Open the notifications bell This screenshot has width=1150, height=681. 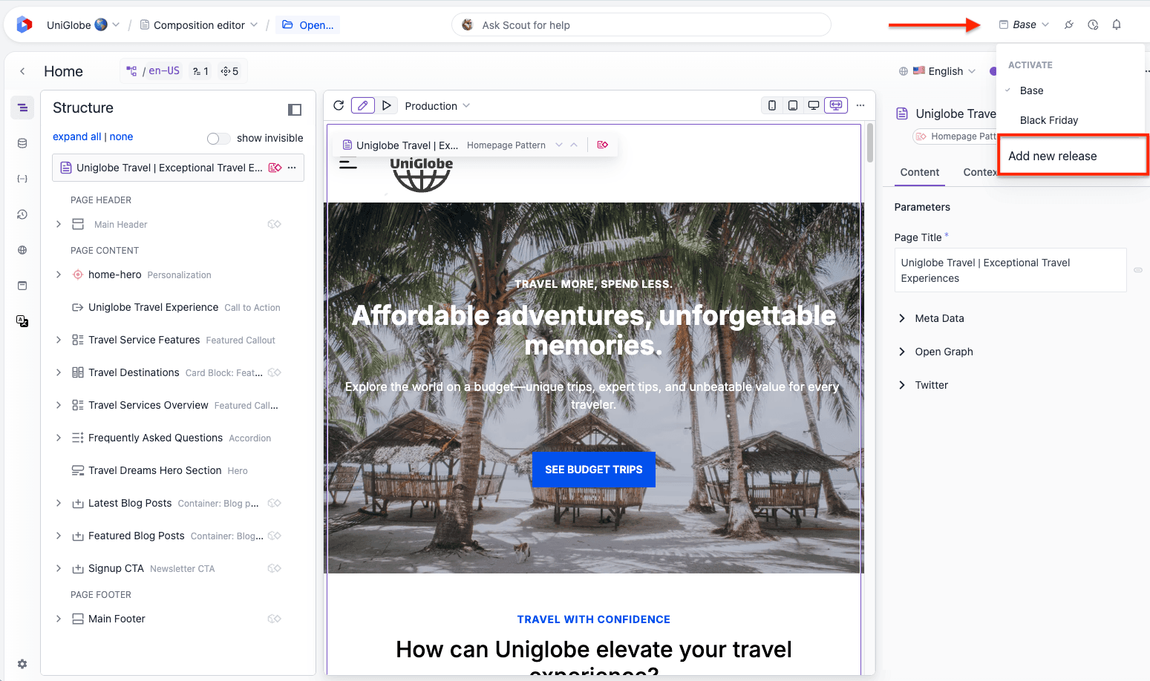point(1117,24)
